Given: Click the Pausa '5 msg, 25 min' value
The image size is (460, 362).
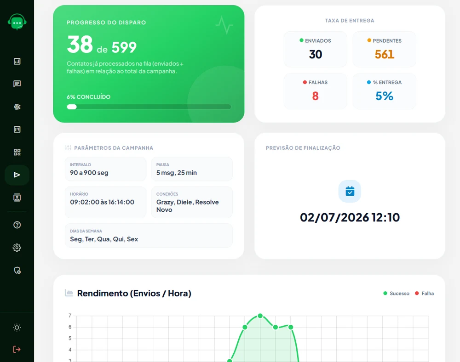Looking at the screenshot, I should (177, 173).
